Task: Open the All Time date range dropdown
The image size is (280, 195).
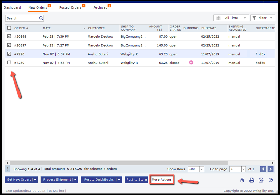Action: pyautogui.click(x=231, y=18)
